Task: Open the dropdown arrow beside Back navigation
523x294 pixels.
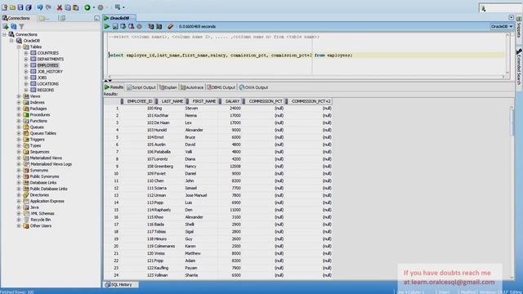Action: (x=94, y=7)
